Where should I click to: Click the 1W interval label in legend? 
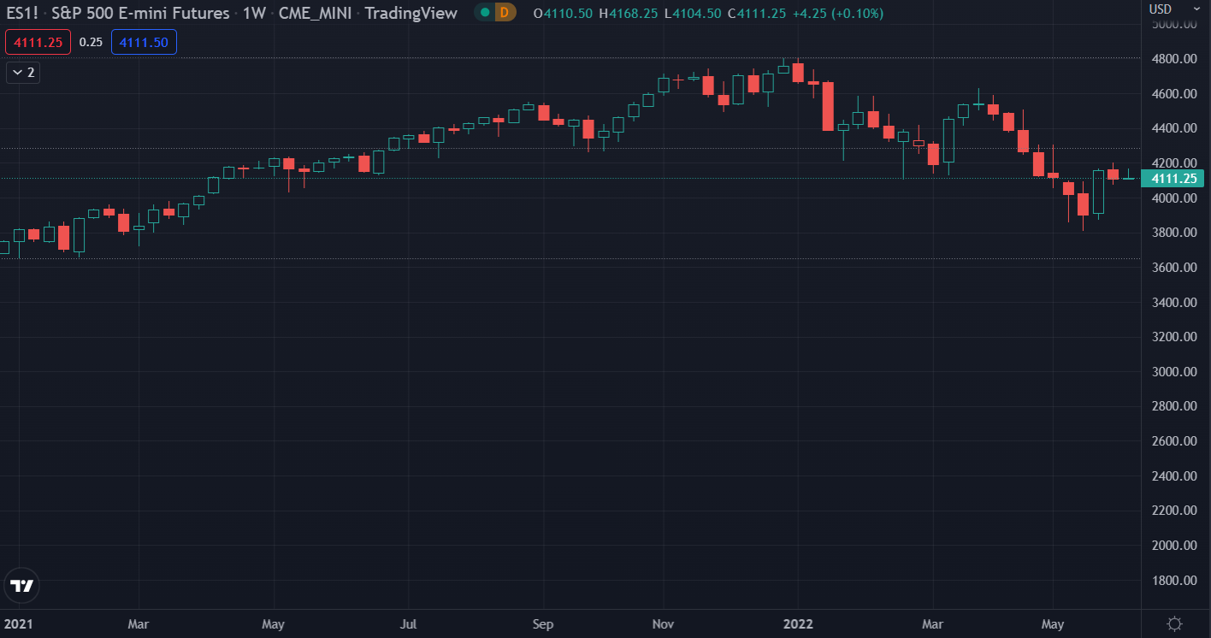tap(255, 13)
